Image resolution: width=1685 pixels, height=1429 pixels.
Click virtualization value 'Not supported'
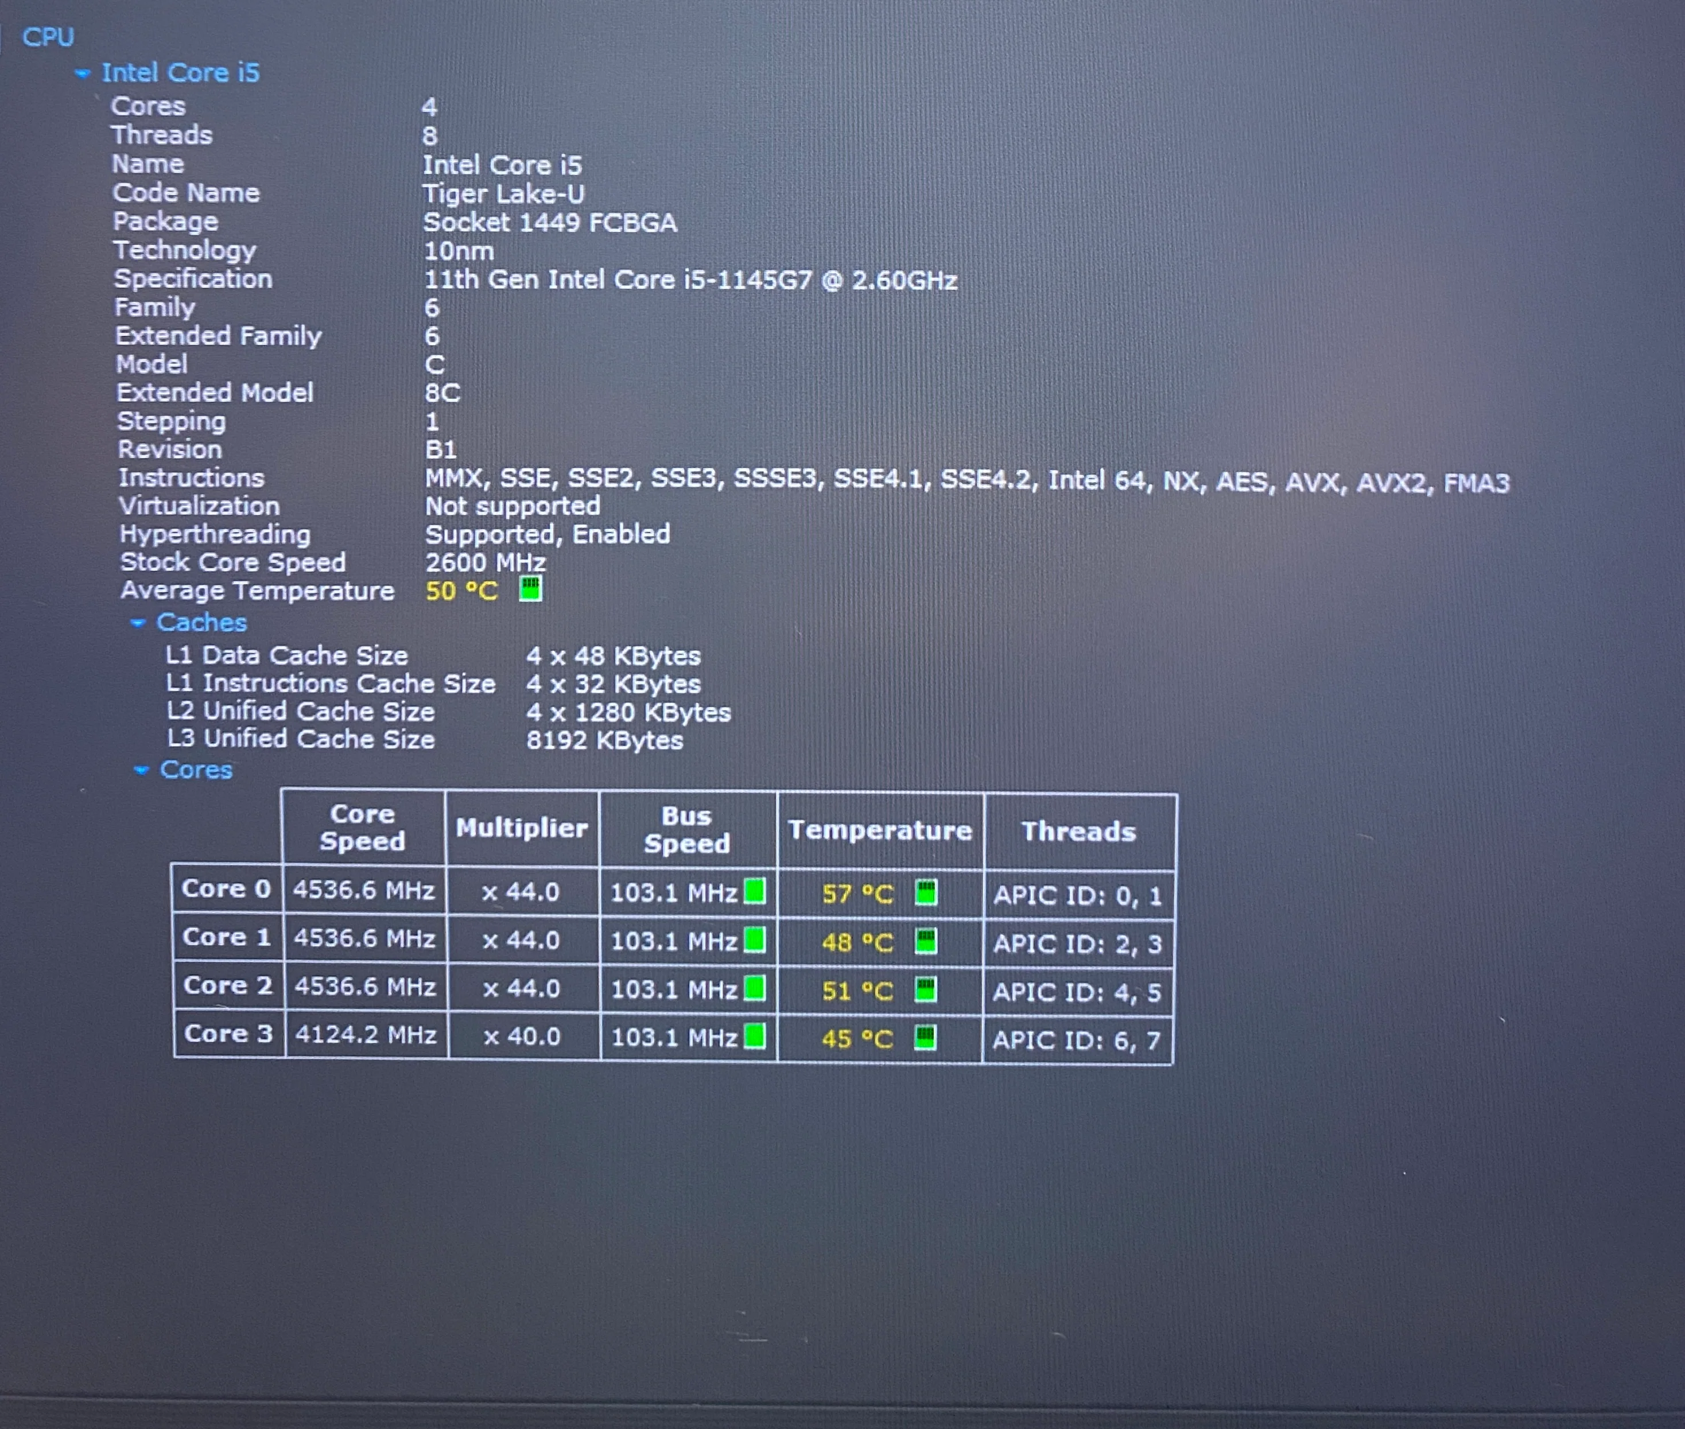click(x=513, y=506)
